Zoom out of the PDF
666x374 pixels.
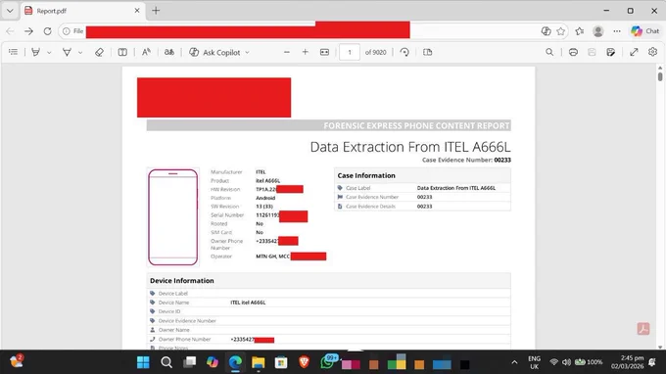coord(287,52)
